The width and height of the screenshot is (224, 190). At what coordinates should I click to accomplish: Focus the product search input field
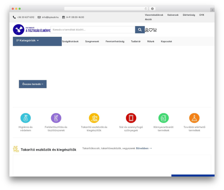click(x=93, y=30)
